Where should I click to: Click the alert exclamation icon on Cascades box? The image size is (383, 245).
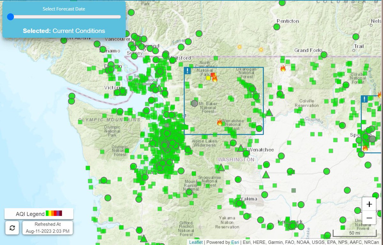(x=187, y=71)
